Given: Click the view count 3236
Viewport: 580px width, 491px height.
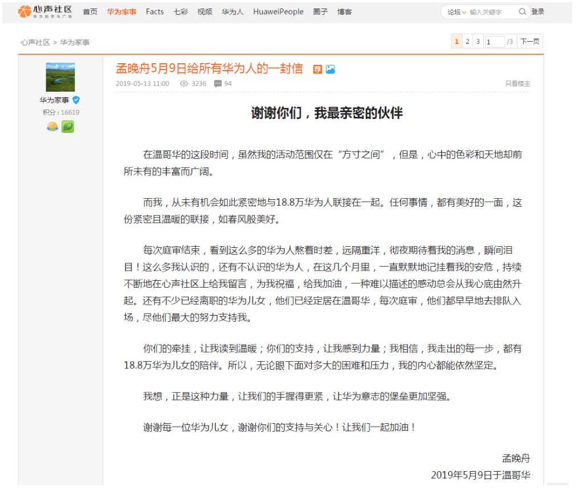Looking at the screenshot, I should 199,84.
